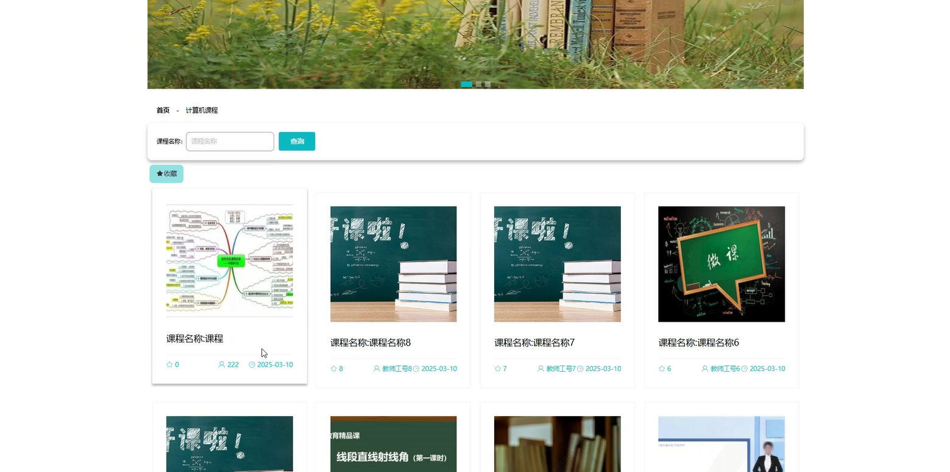Viewport: 950px width, 472px height.
Task: Toggle the 收藏 favorites filter
Action: tap(166, 173)
